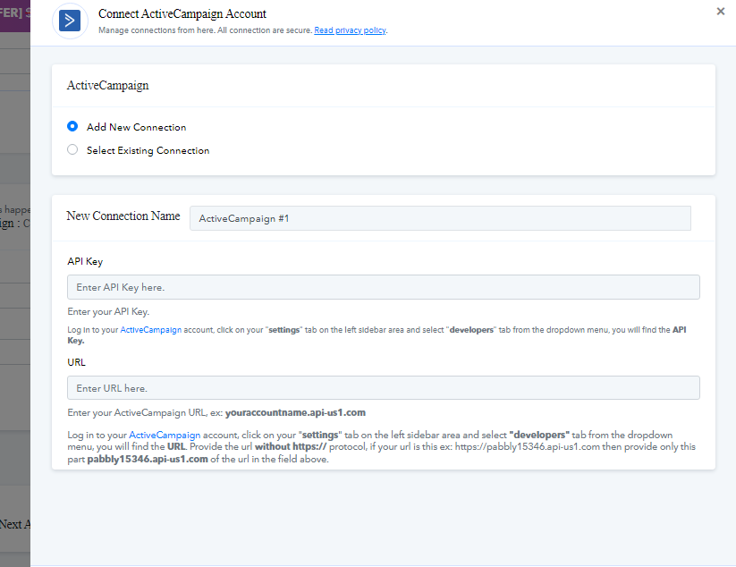Click the Add New Connection label text
Viewport: 736px width, 567px height.
136,127
